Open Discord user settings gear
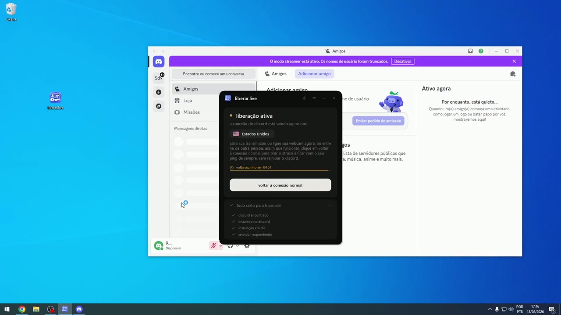 (247, 246)
